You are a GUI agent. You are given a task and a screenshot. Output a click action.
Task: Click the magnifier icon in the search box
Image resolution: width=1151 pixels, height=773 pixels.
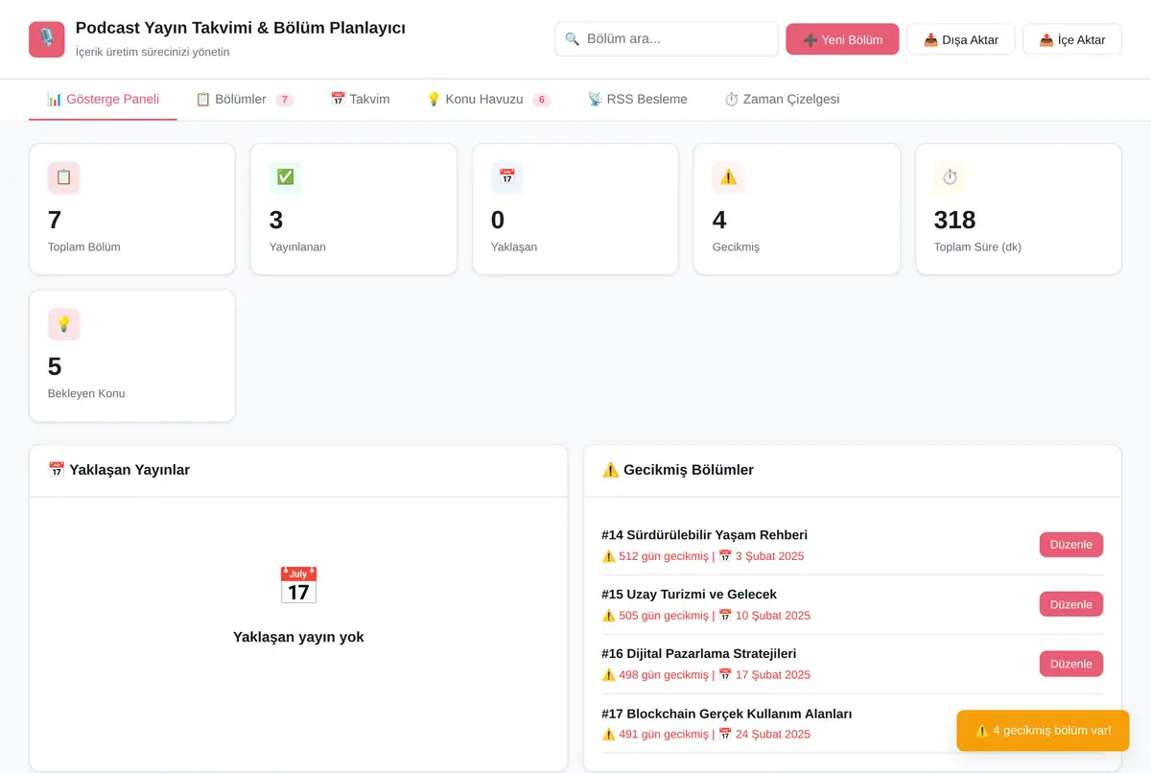tap(573, 39)
